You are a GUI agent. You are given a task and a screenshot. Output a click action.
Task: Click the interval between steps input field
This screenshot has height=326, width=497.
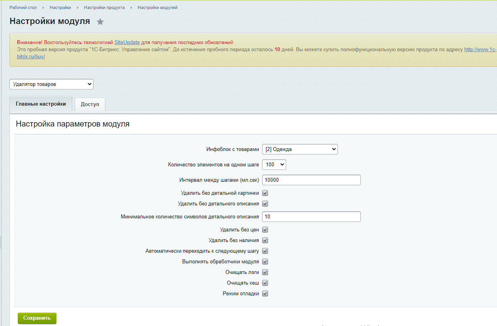(x=311, y=180)
